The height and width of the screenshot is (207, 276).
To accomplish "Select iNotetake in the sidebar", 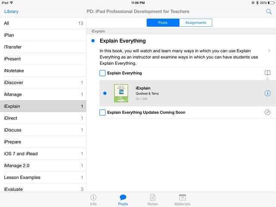I will pyautogui.click(x=43, y=71).
